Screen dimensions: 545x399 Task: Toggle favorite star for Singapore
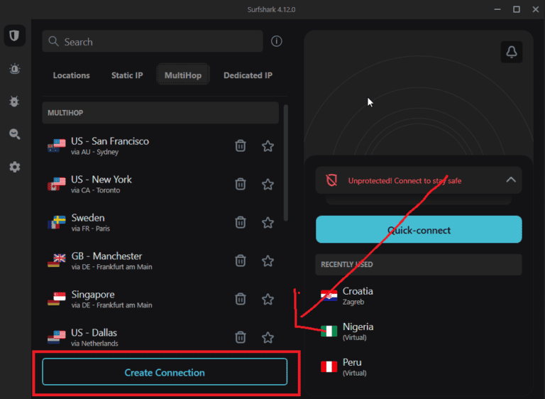268,299
